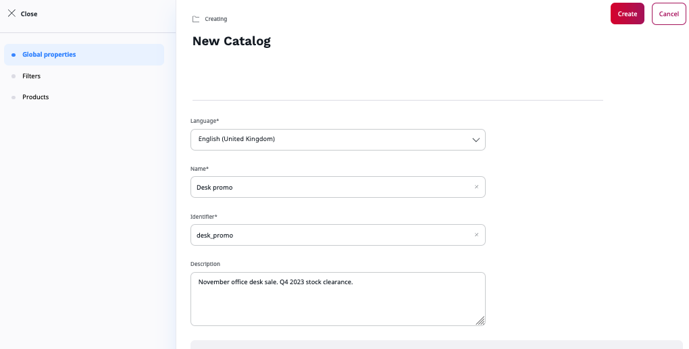This screenshot has height=349, width=689.
Task: Switch to the Filters section
Action: [x=31, y=76]
